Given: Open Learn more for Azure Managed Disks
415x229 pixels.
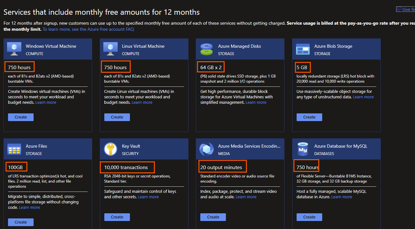Looking at the screenshot, I should point(256,102).
